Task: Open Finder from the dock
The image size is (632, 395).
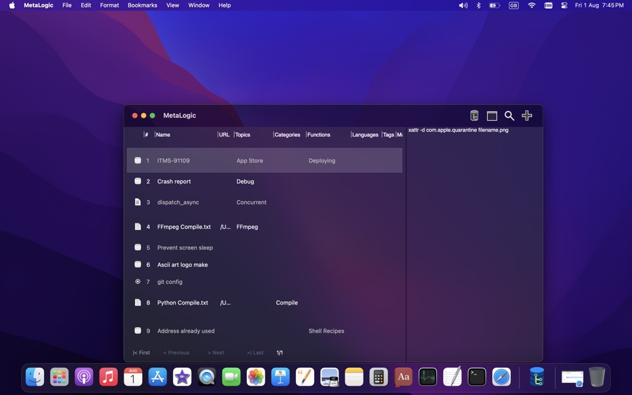Action: click(35, 377)
